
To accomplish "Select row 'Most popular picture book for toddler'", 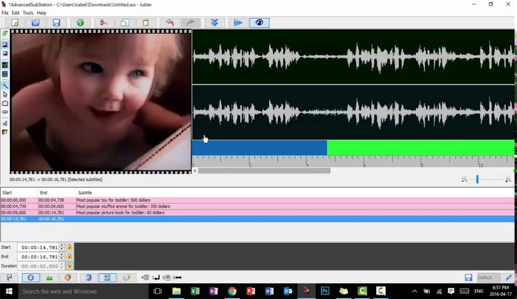I will click(x=257, y=213).
